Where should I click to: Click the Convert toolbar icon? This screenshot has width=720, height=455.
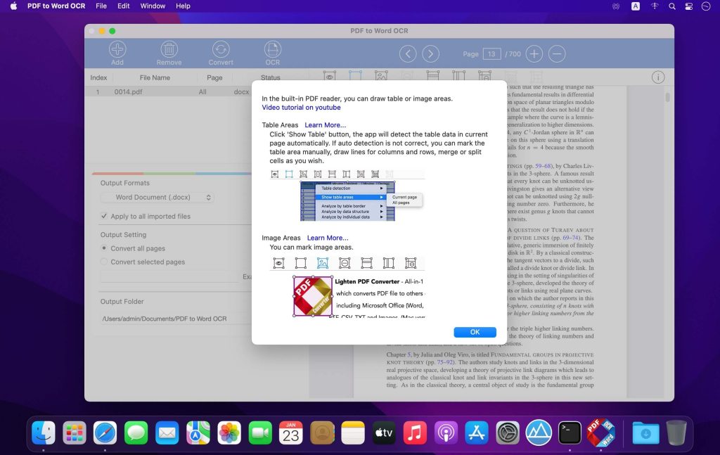(x=221, y=51)
